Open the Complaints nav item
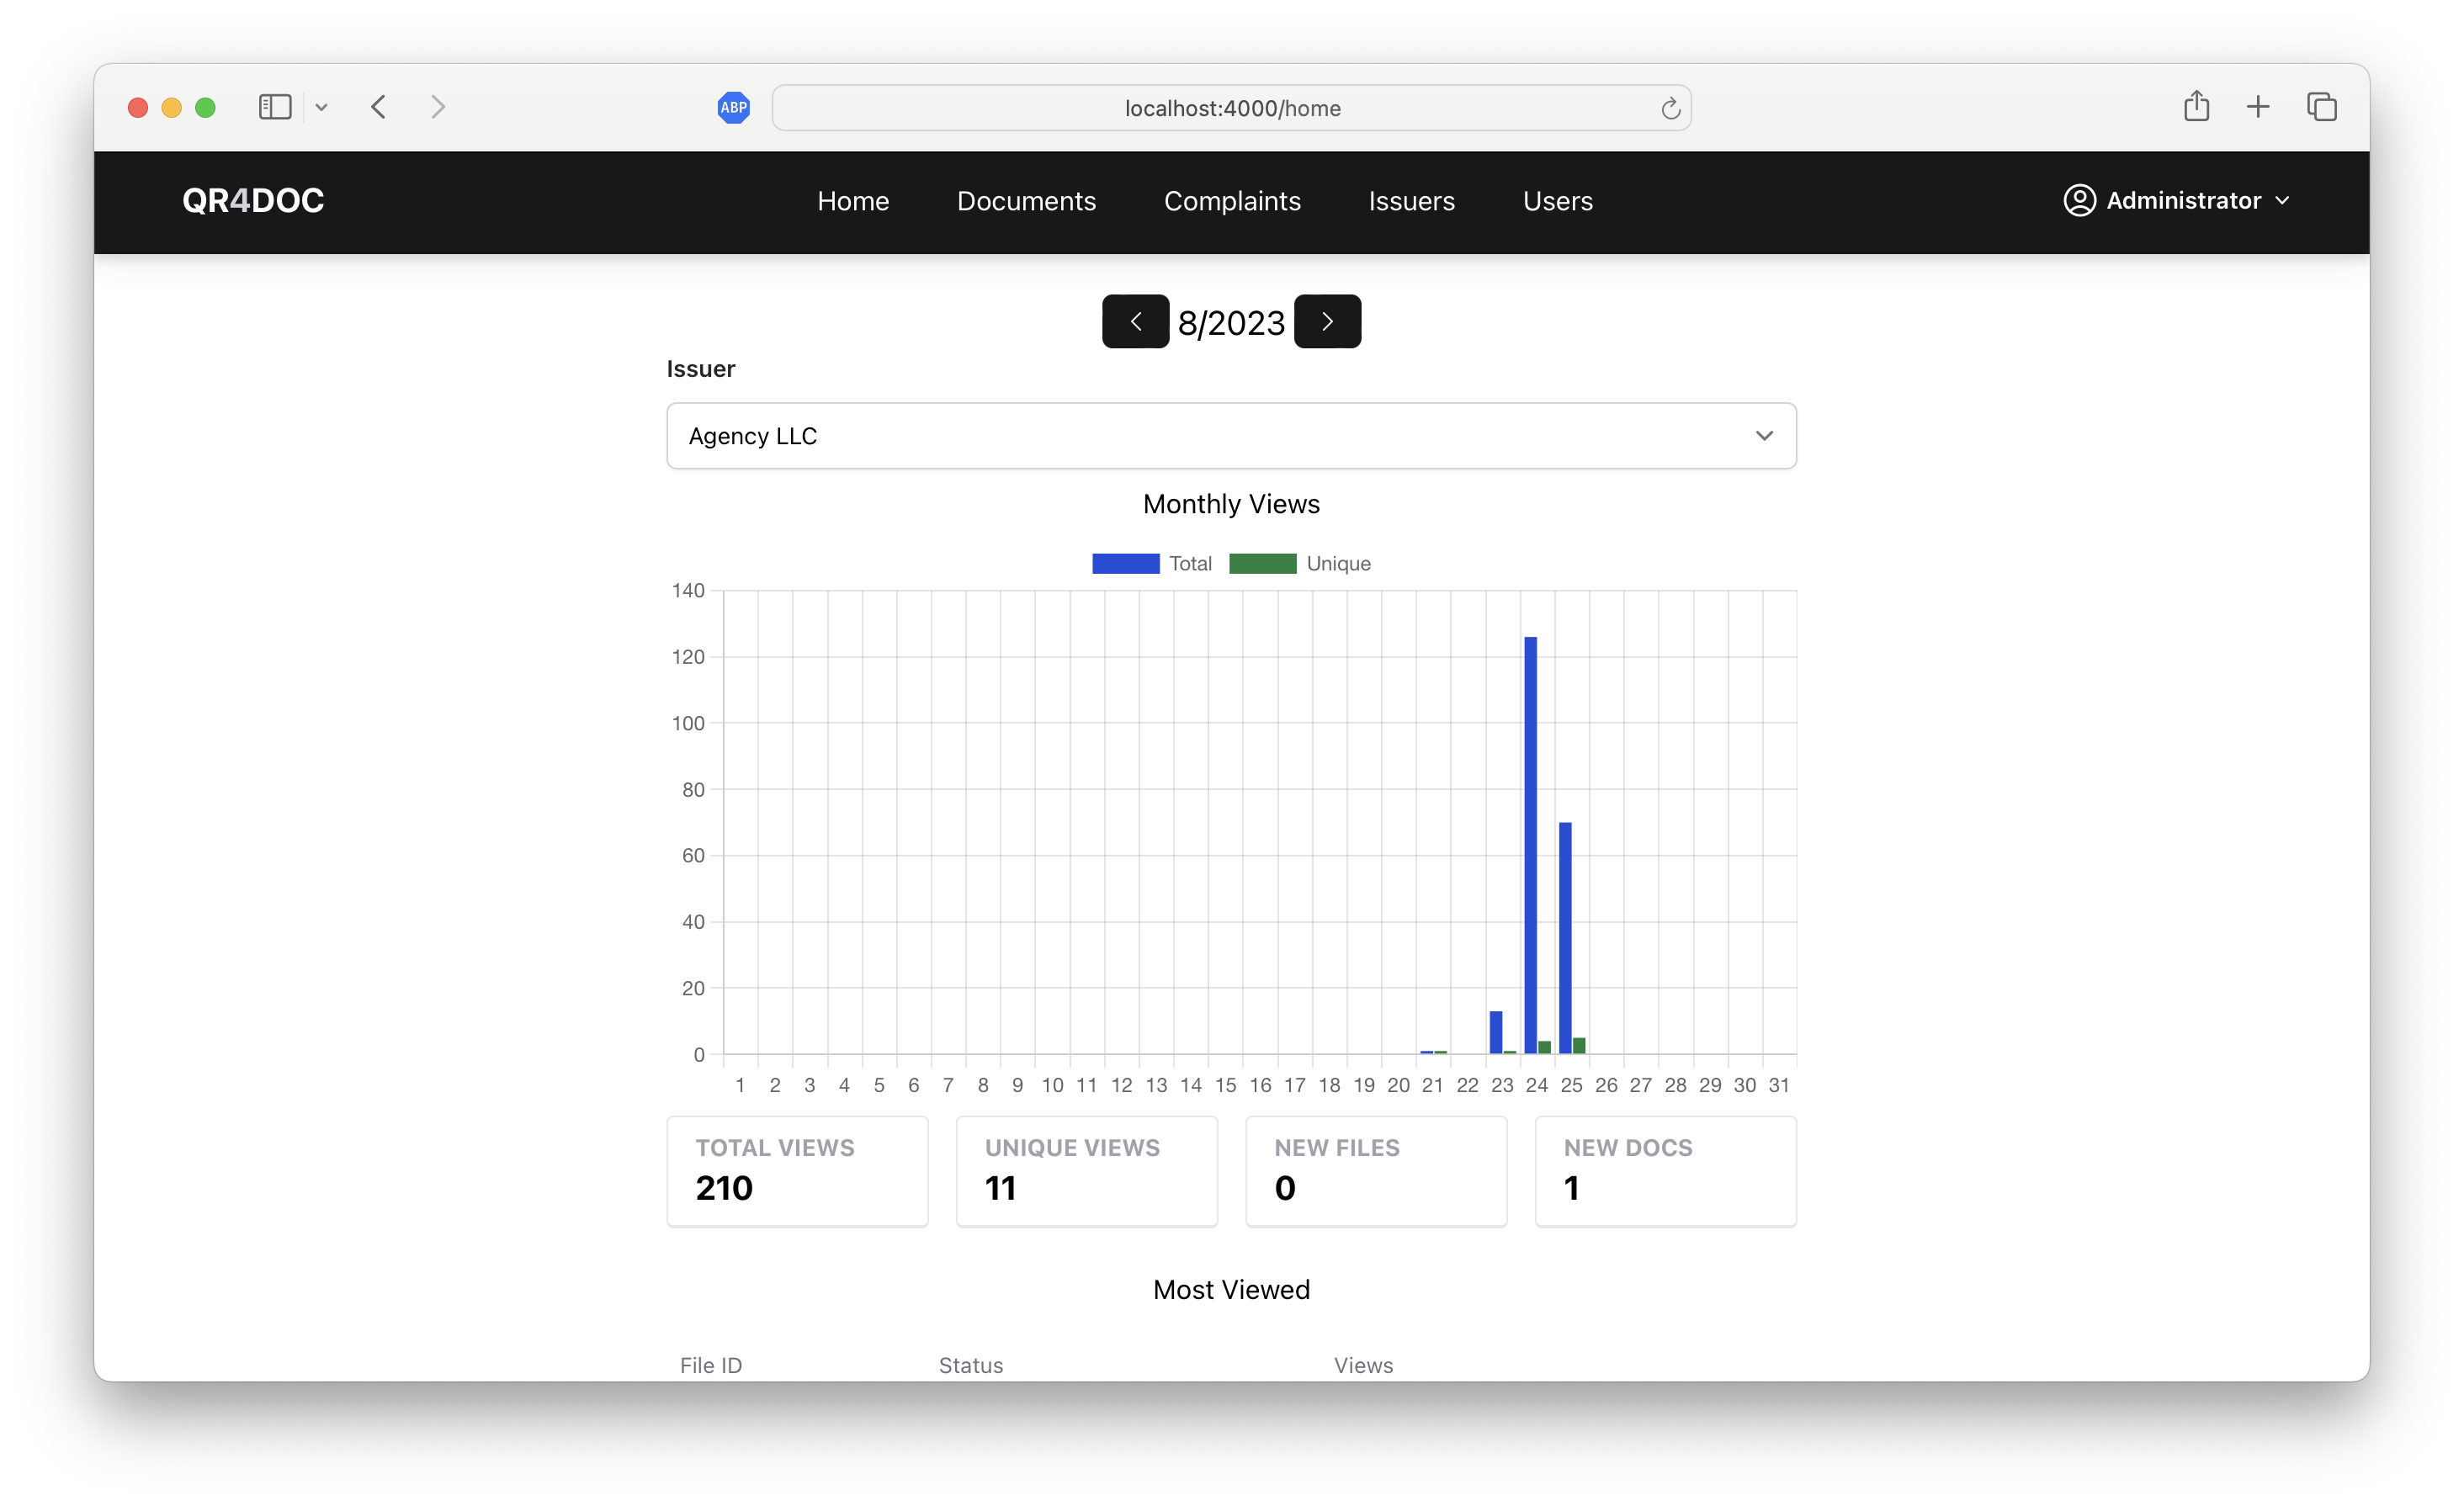2464x1506 pixels. pyautogui.click(x=1232, y=201)
